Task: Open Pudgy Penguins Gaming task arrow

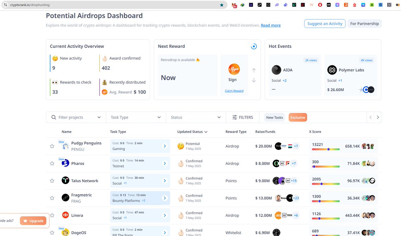Action: [x=164, y=146]
